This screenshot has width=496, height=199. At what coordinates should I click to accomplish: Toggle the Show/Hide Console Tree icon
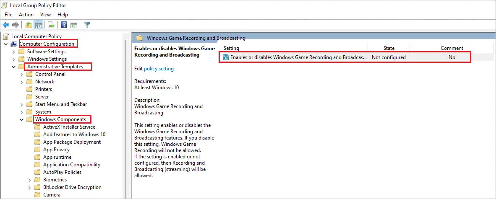point(39,25)
